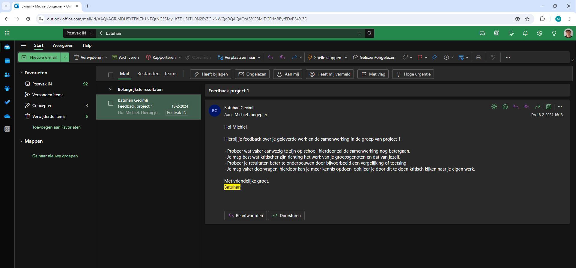Select the Bestanden results tab
576x268 pixels.
click(x=148, y=74)
